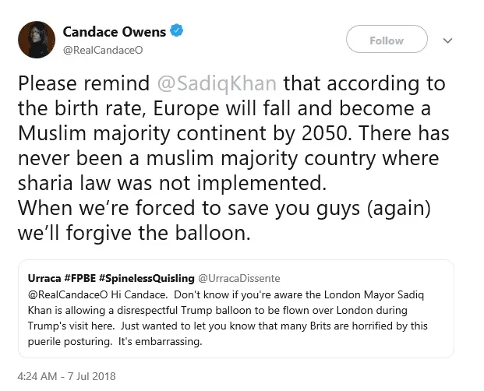Click the blue verified badge
This screenshot has height=391, width=484.
click(178, 32)
